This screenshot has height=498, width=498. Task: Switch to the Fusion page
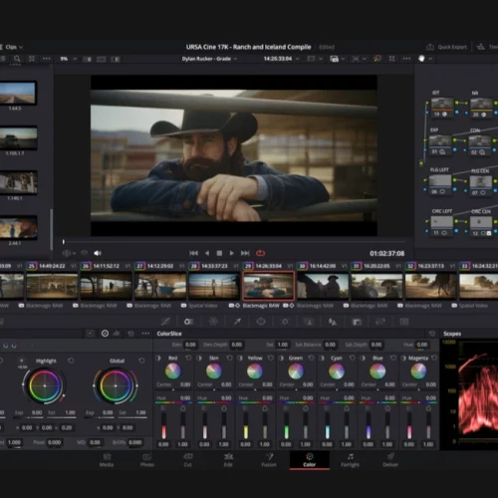click(x=269, y=460)
